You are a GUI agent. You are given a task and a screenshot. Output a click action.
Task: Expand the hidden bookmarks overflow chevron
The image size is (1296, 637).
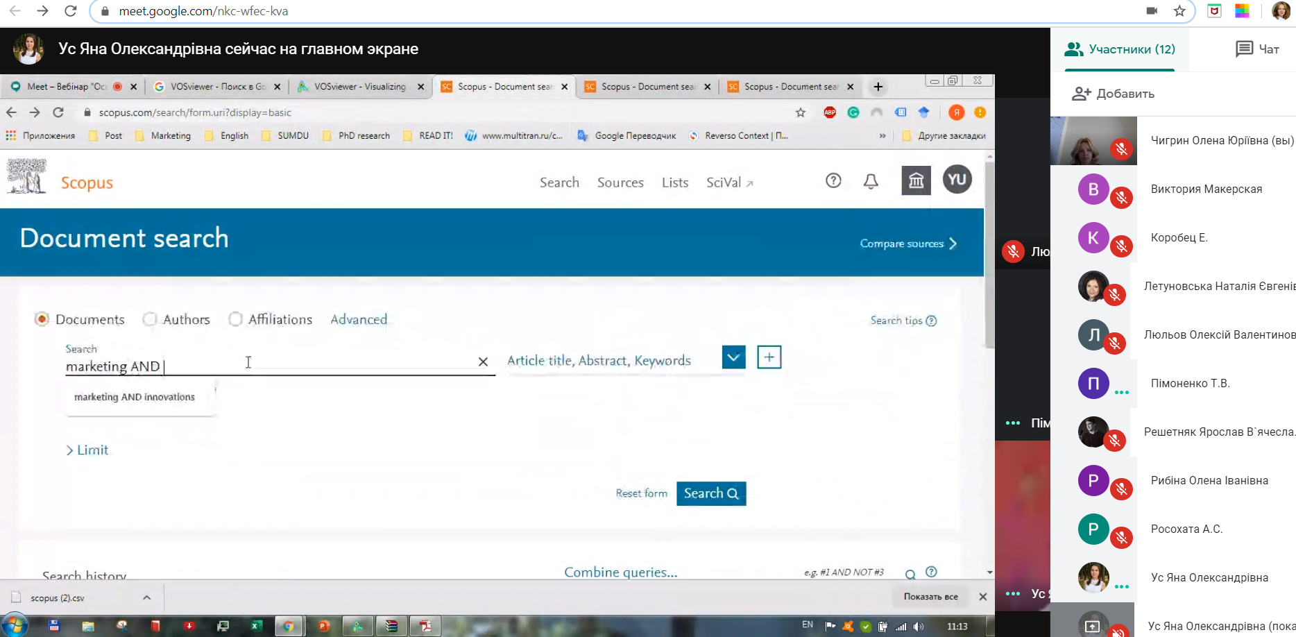point(883,136)
